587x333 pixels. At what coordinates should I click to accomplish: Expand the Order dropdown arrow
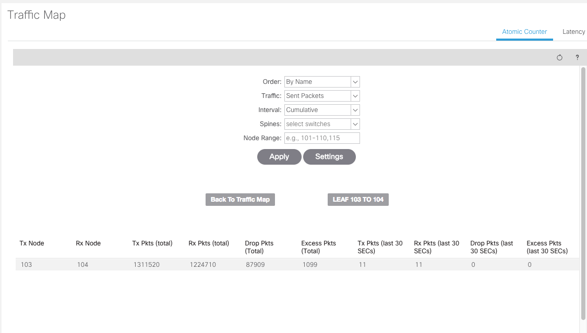pyautogui.click(x=355, y=82)
